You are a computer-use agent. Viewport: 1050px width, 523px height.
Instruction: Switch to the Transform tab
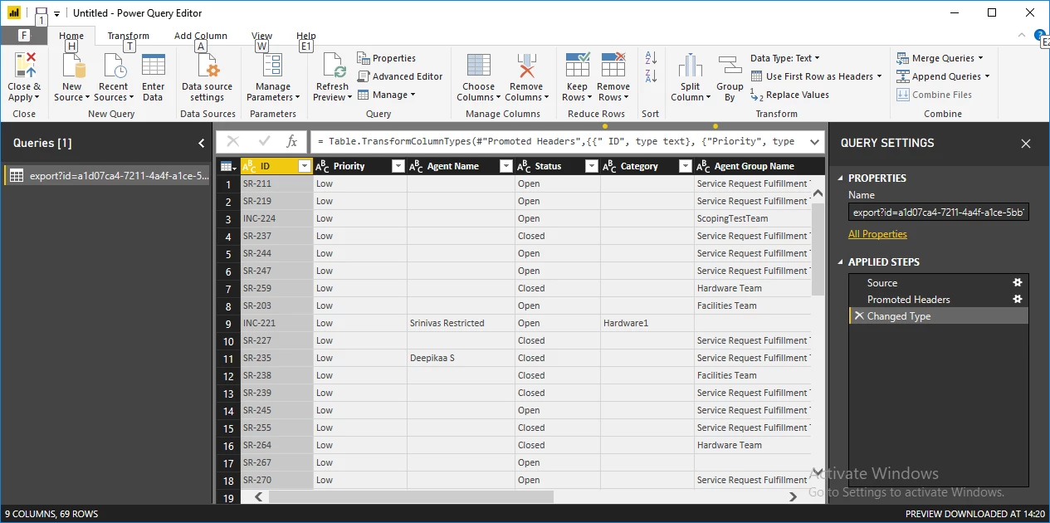pos(129,36)
